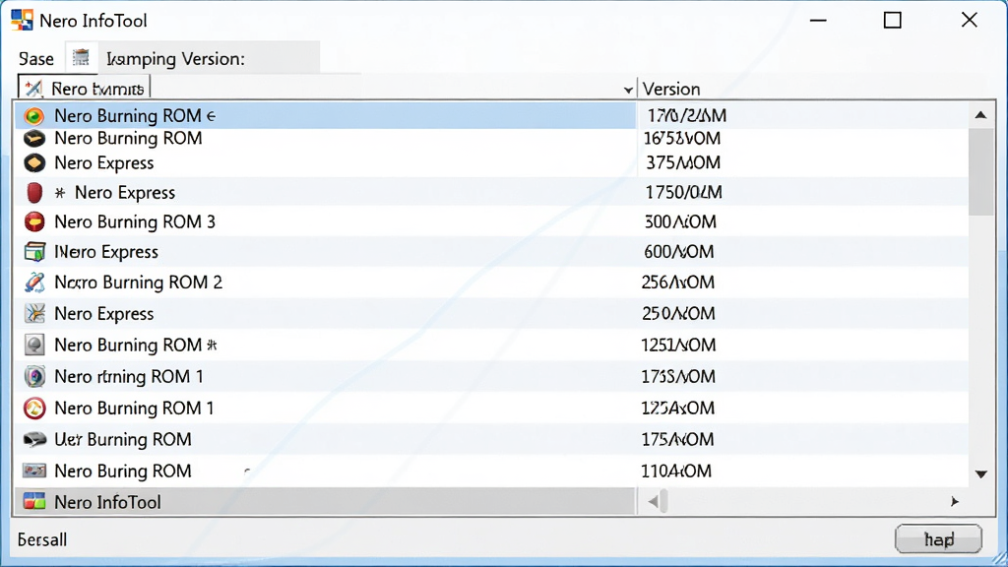The width and height of the screenshot is (1008, 567).
Task: Open the Sase menu
Action: pyautogui.click(x=36, y=58)
